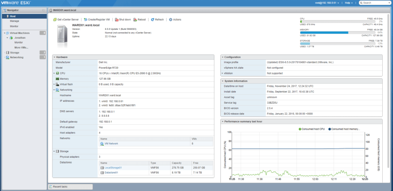Click the Virtual Machines count badge

click(x=43, y=33)
